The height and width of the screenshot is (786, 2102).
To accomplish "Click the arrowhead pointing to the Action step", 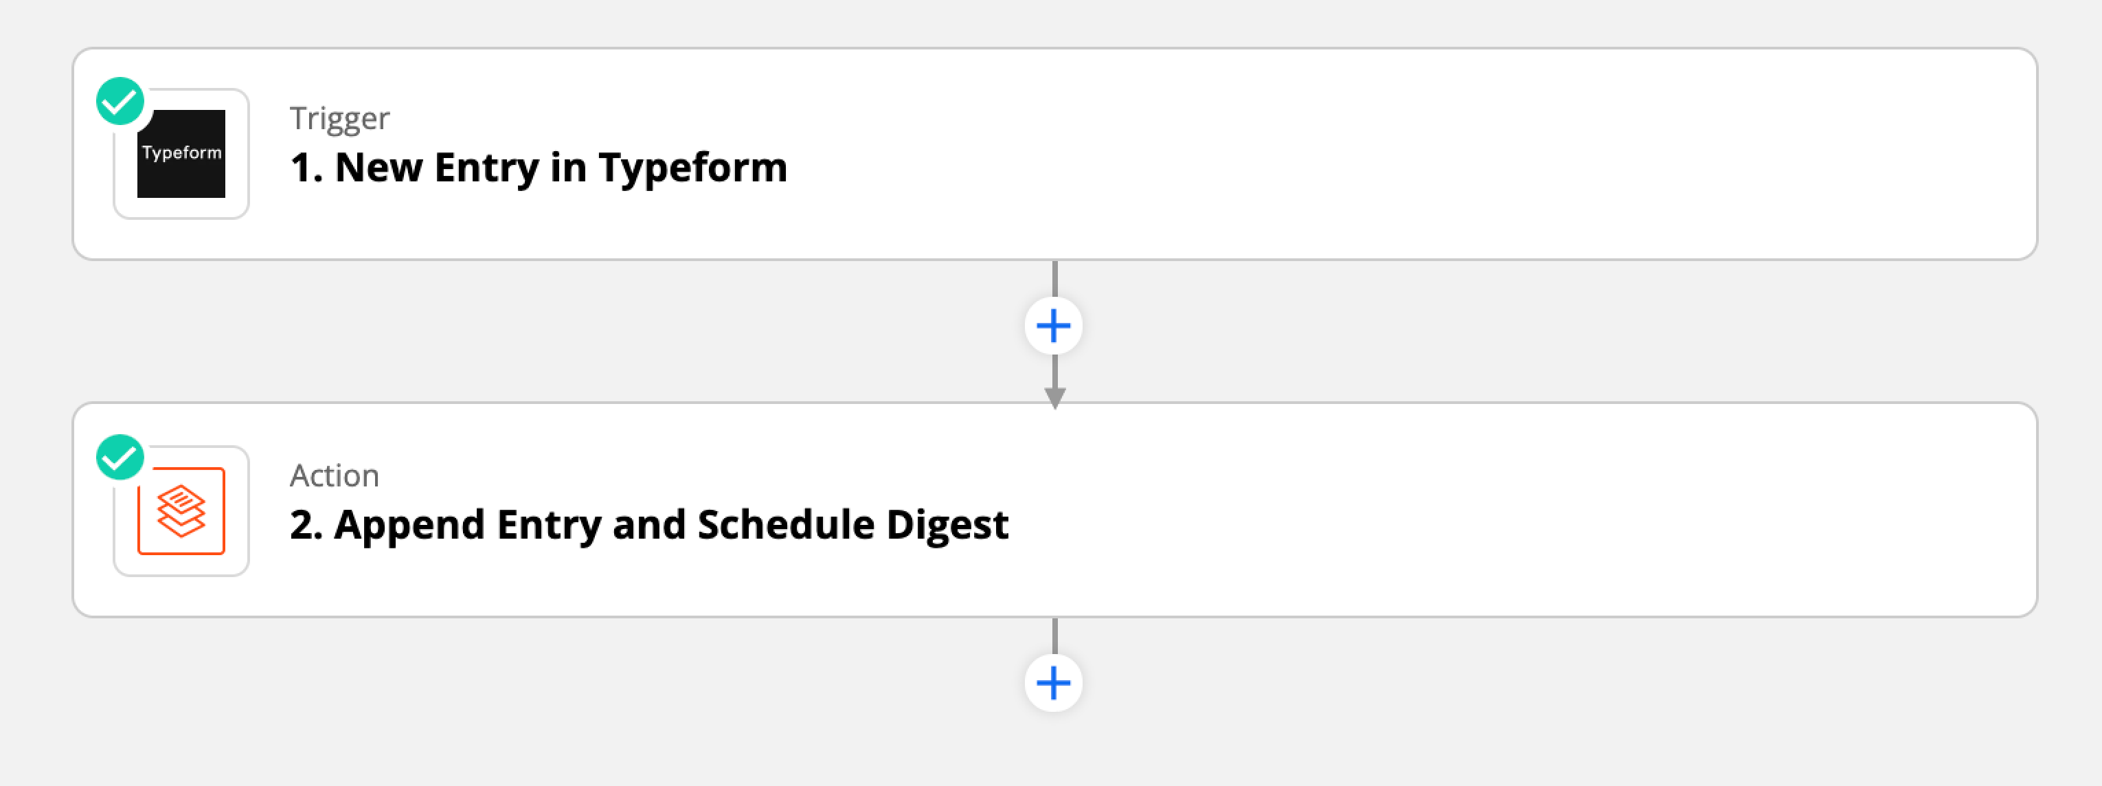I will tap(1054, 398).
